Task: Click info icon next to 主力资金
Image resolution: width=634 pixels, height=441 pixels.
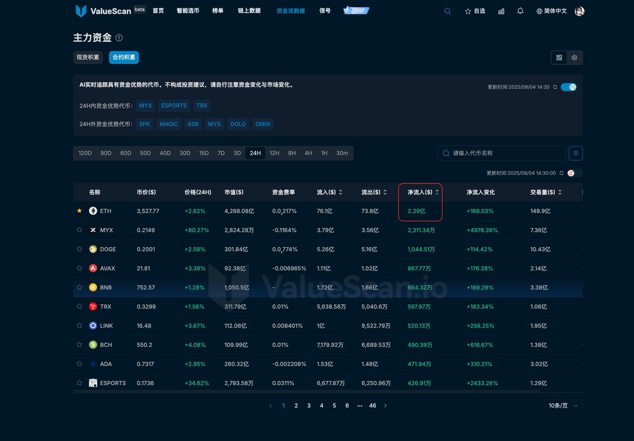Action: coord(119,38)
